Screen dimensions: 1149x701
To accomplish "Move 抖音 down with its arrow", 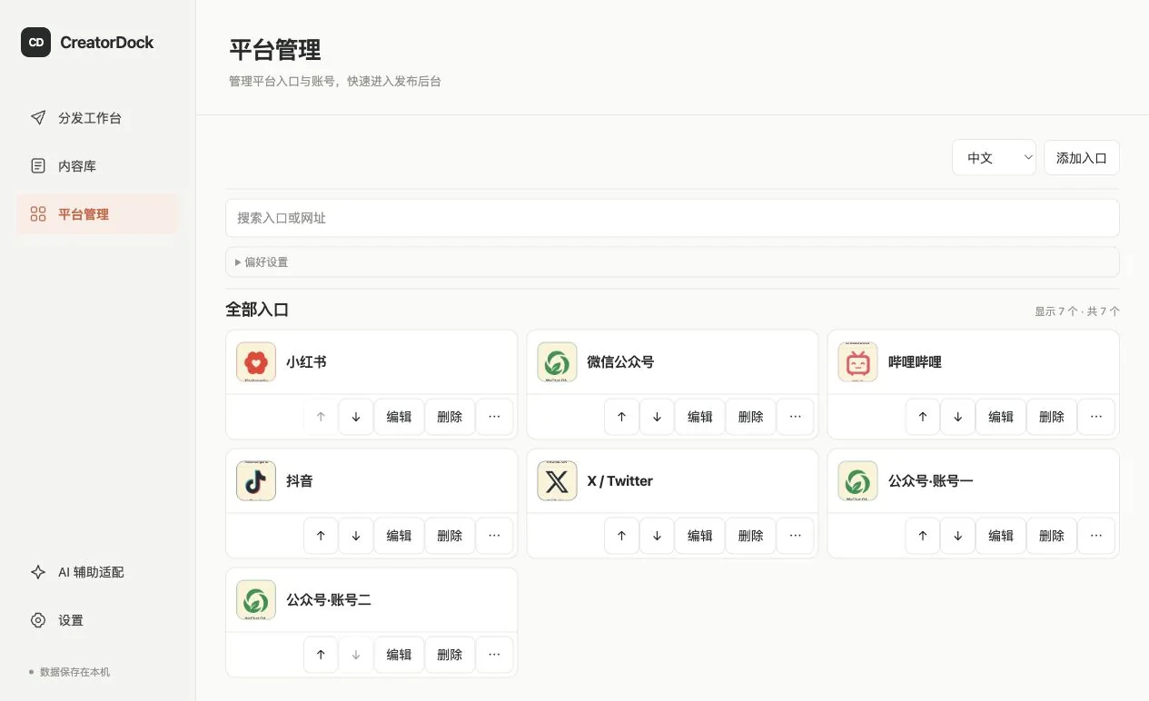I will tap(356, 536).
